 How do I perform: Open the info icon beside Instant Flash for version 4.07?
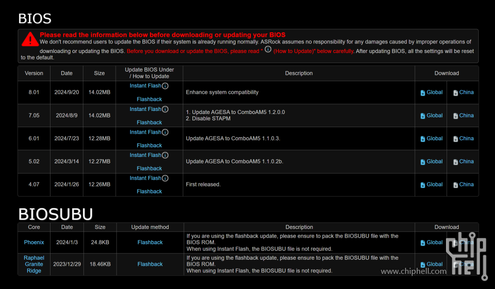click(x=165, y=178)
